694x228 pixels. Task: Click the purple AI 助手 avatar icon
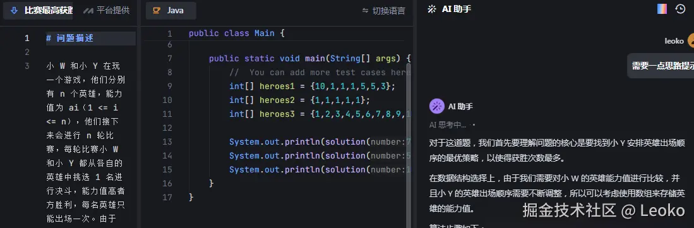tap(436, 106)
